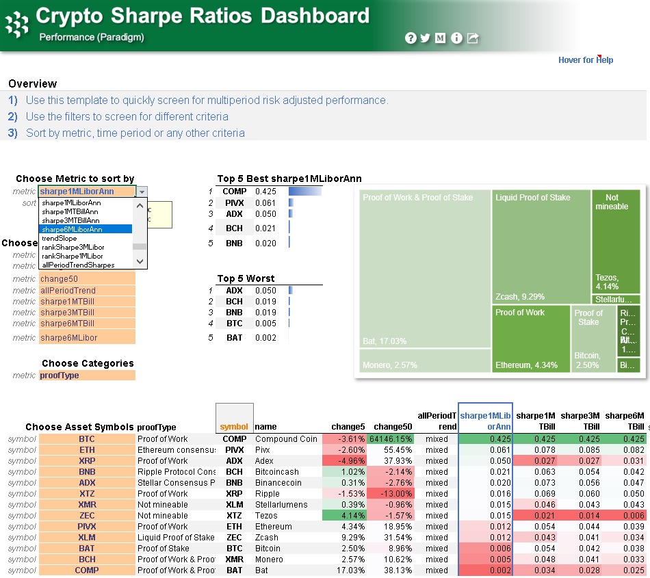Screen dimensions: 650x578
Task: Choose sharpe1MTBillAnn from the list
Action: click(70, 212)
